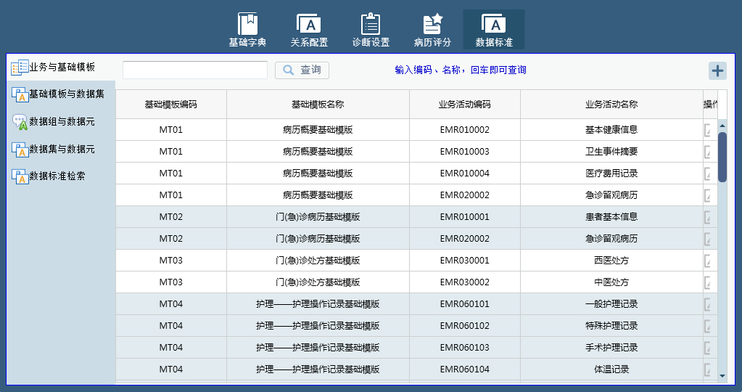
Task: Select the 手术护理记录 cell
Action: (611, 348)
